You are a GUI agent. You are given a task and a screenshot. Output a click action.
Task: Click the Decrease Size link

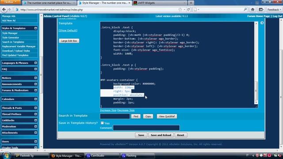click(x=126, y=110)
